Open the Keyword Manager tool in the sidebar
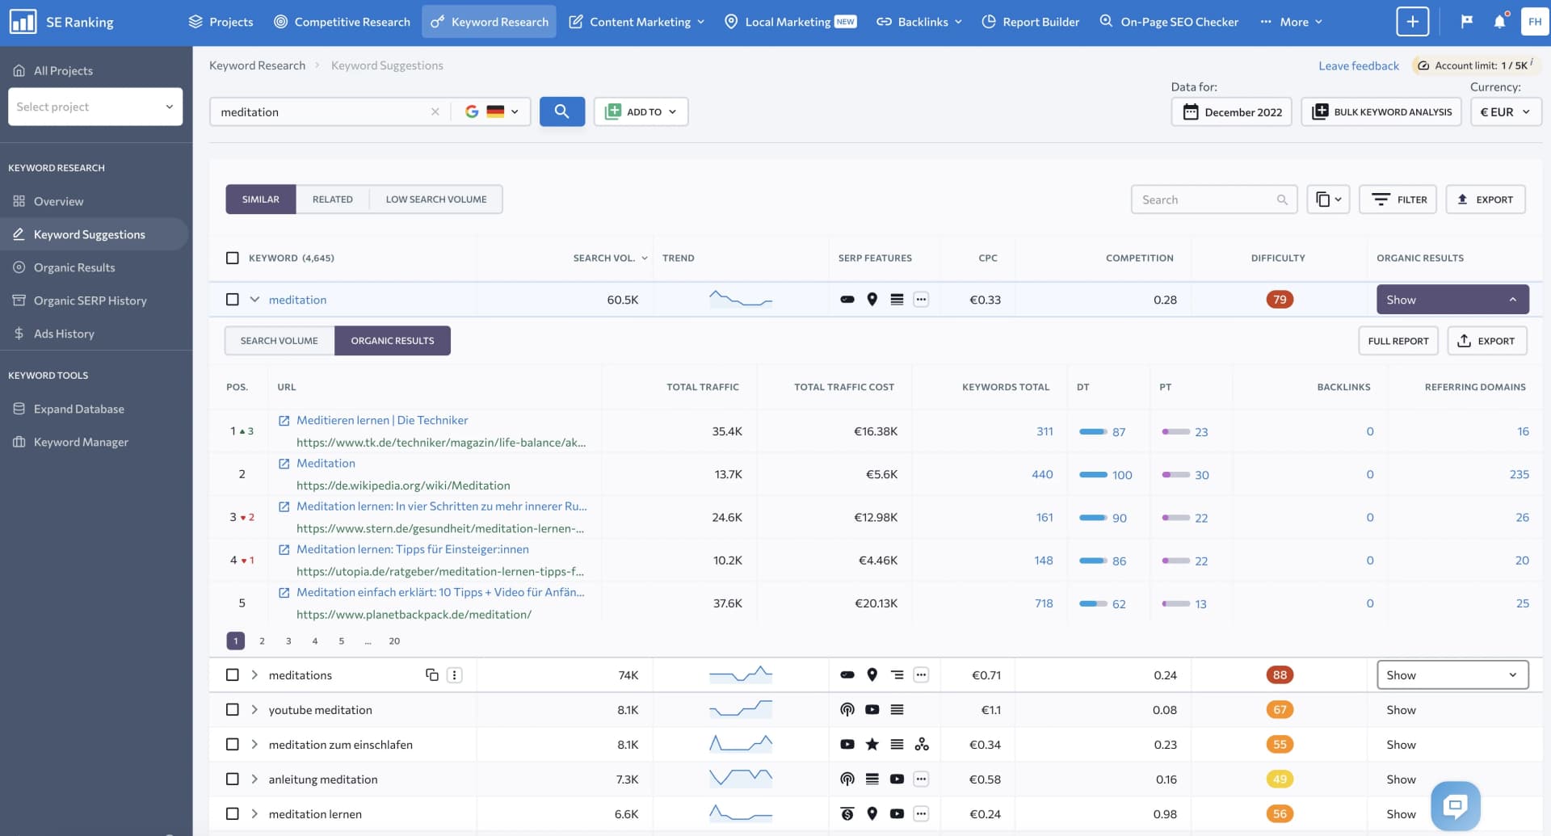 click(81, 442)
